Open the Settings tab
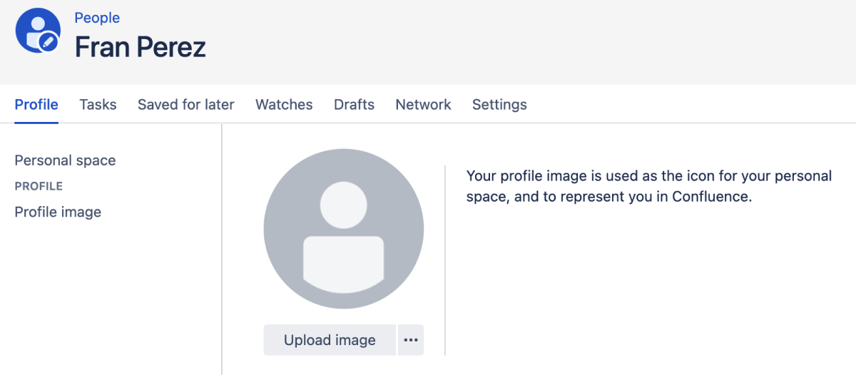 point(499,105)
